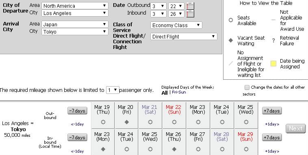The image size is (308, 155).
Task: Click inbound -7days button
Action: (x=77, y=137)
